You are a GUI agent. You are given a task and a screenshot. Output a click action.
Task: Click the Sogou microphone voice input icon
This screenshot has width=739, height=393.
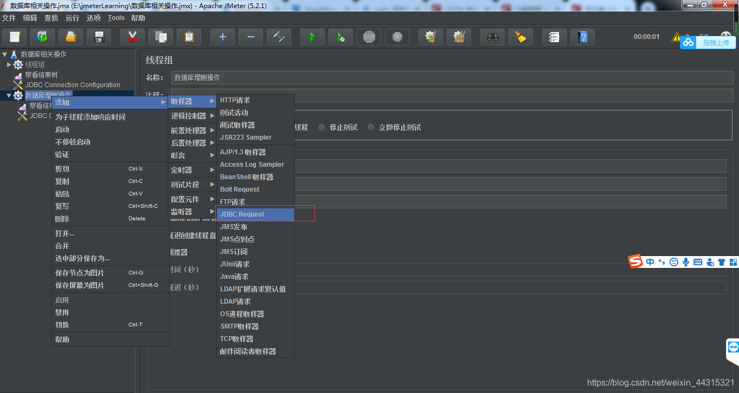pos(686,262)
